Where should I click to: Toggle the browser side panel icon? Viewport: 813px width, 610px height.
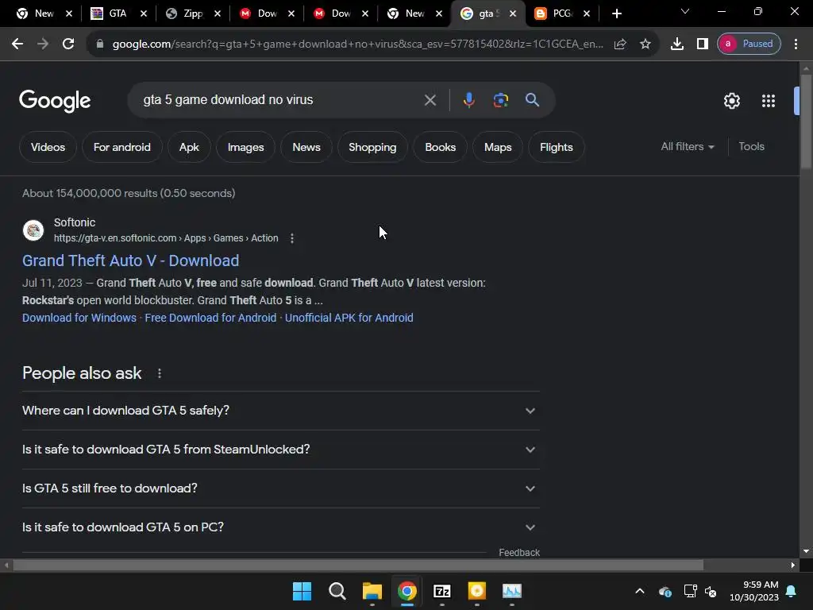(702, 44)
